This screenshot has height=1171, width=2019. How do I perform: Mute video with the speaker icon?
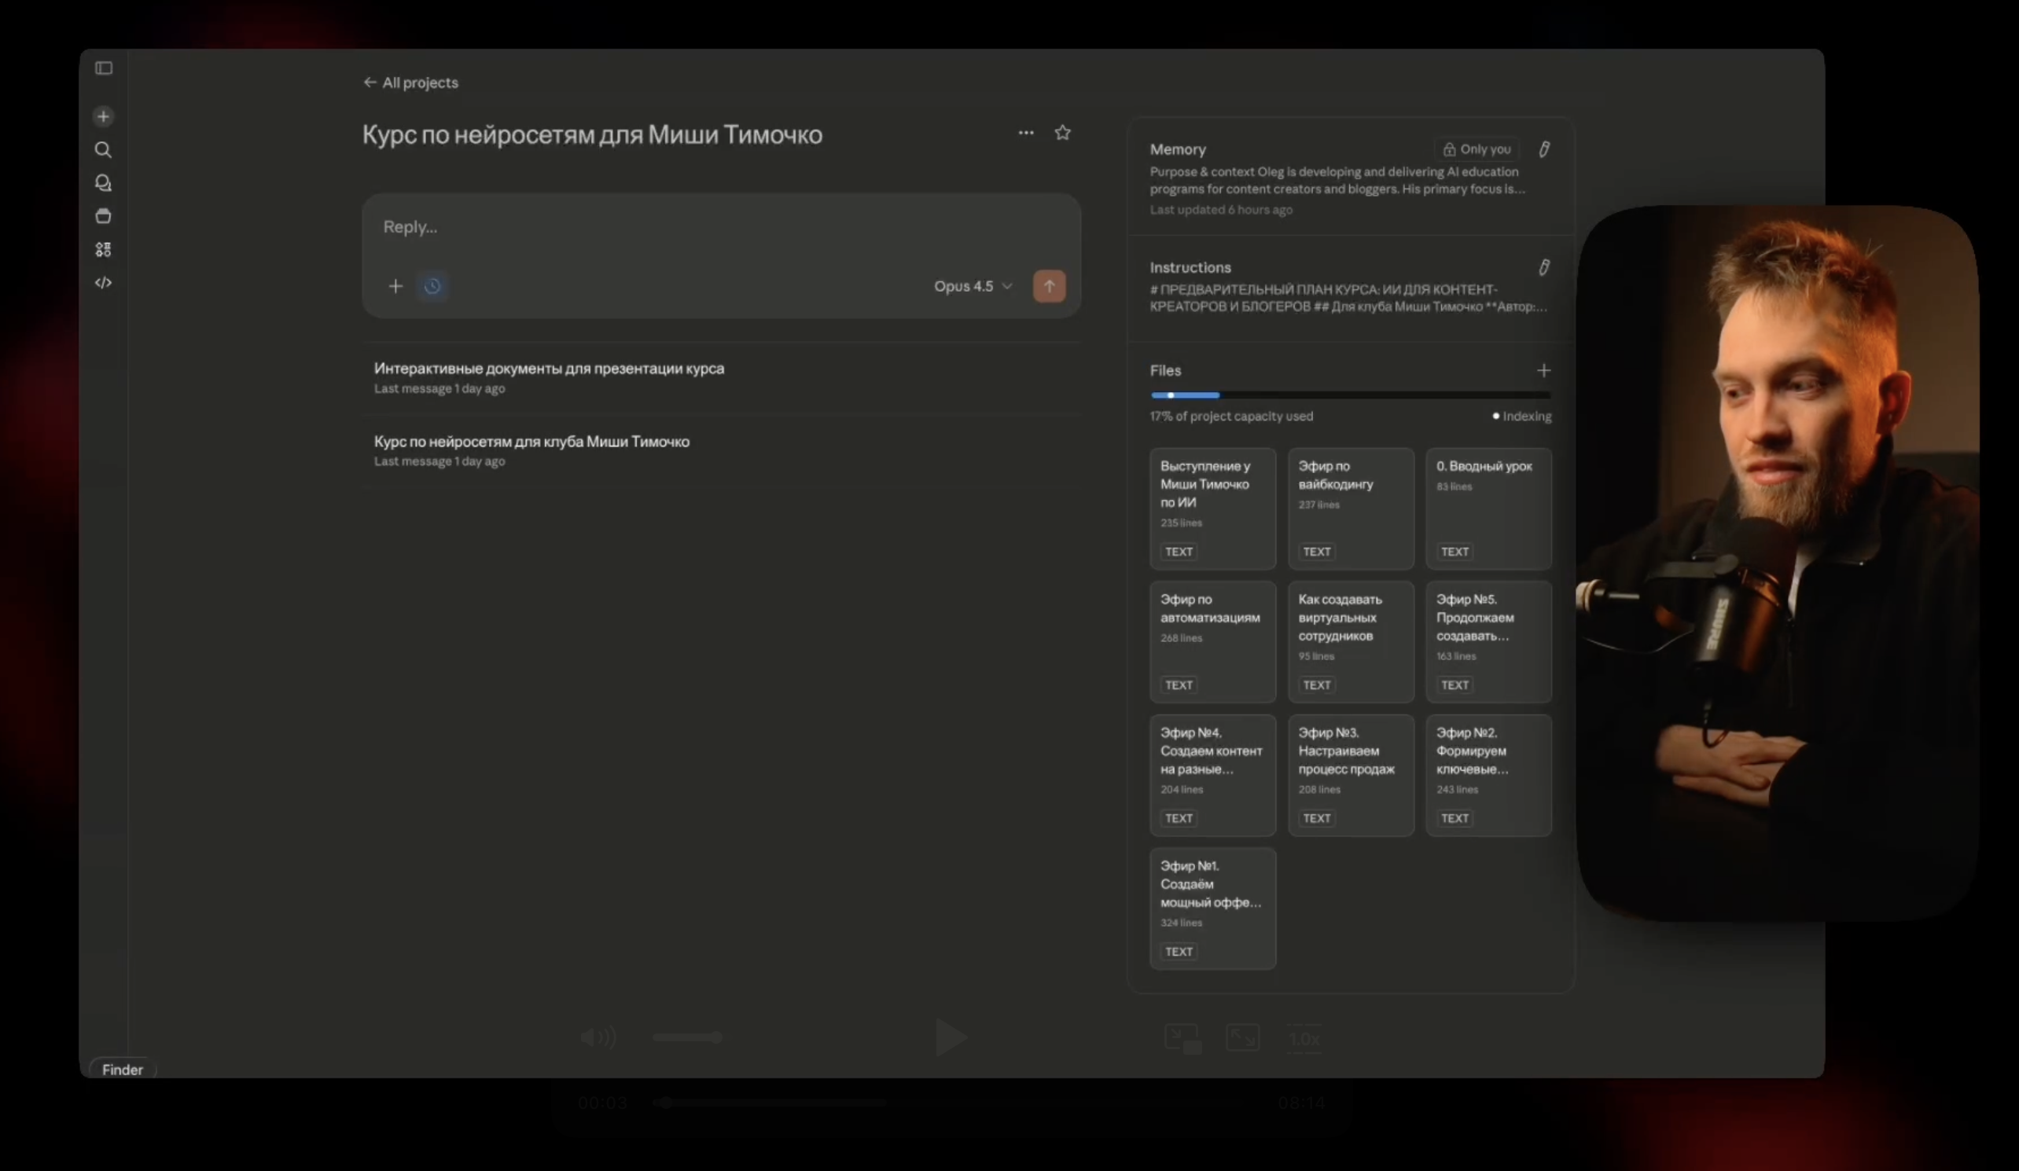(598, 1037)
